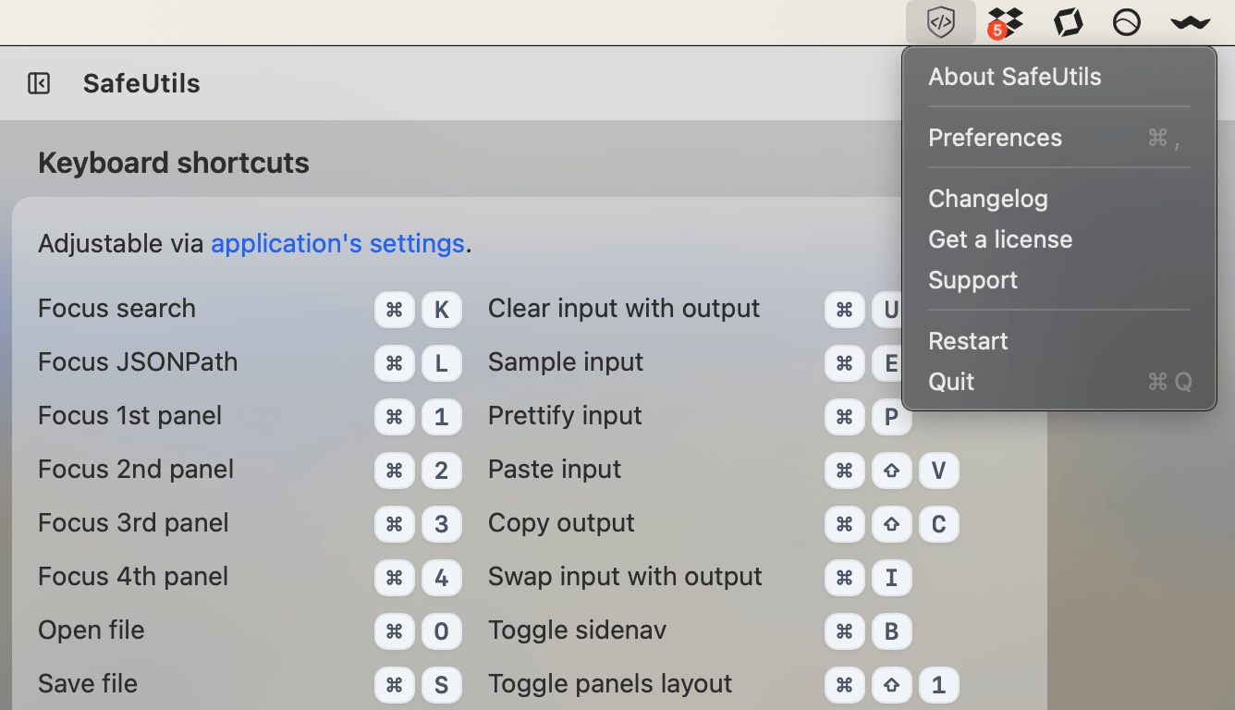Screen dimensions: 1235x710
Task: Click the L key for Focus JSONPath
Action: [x=441, y=363]
